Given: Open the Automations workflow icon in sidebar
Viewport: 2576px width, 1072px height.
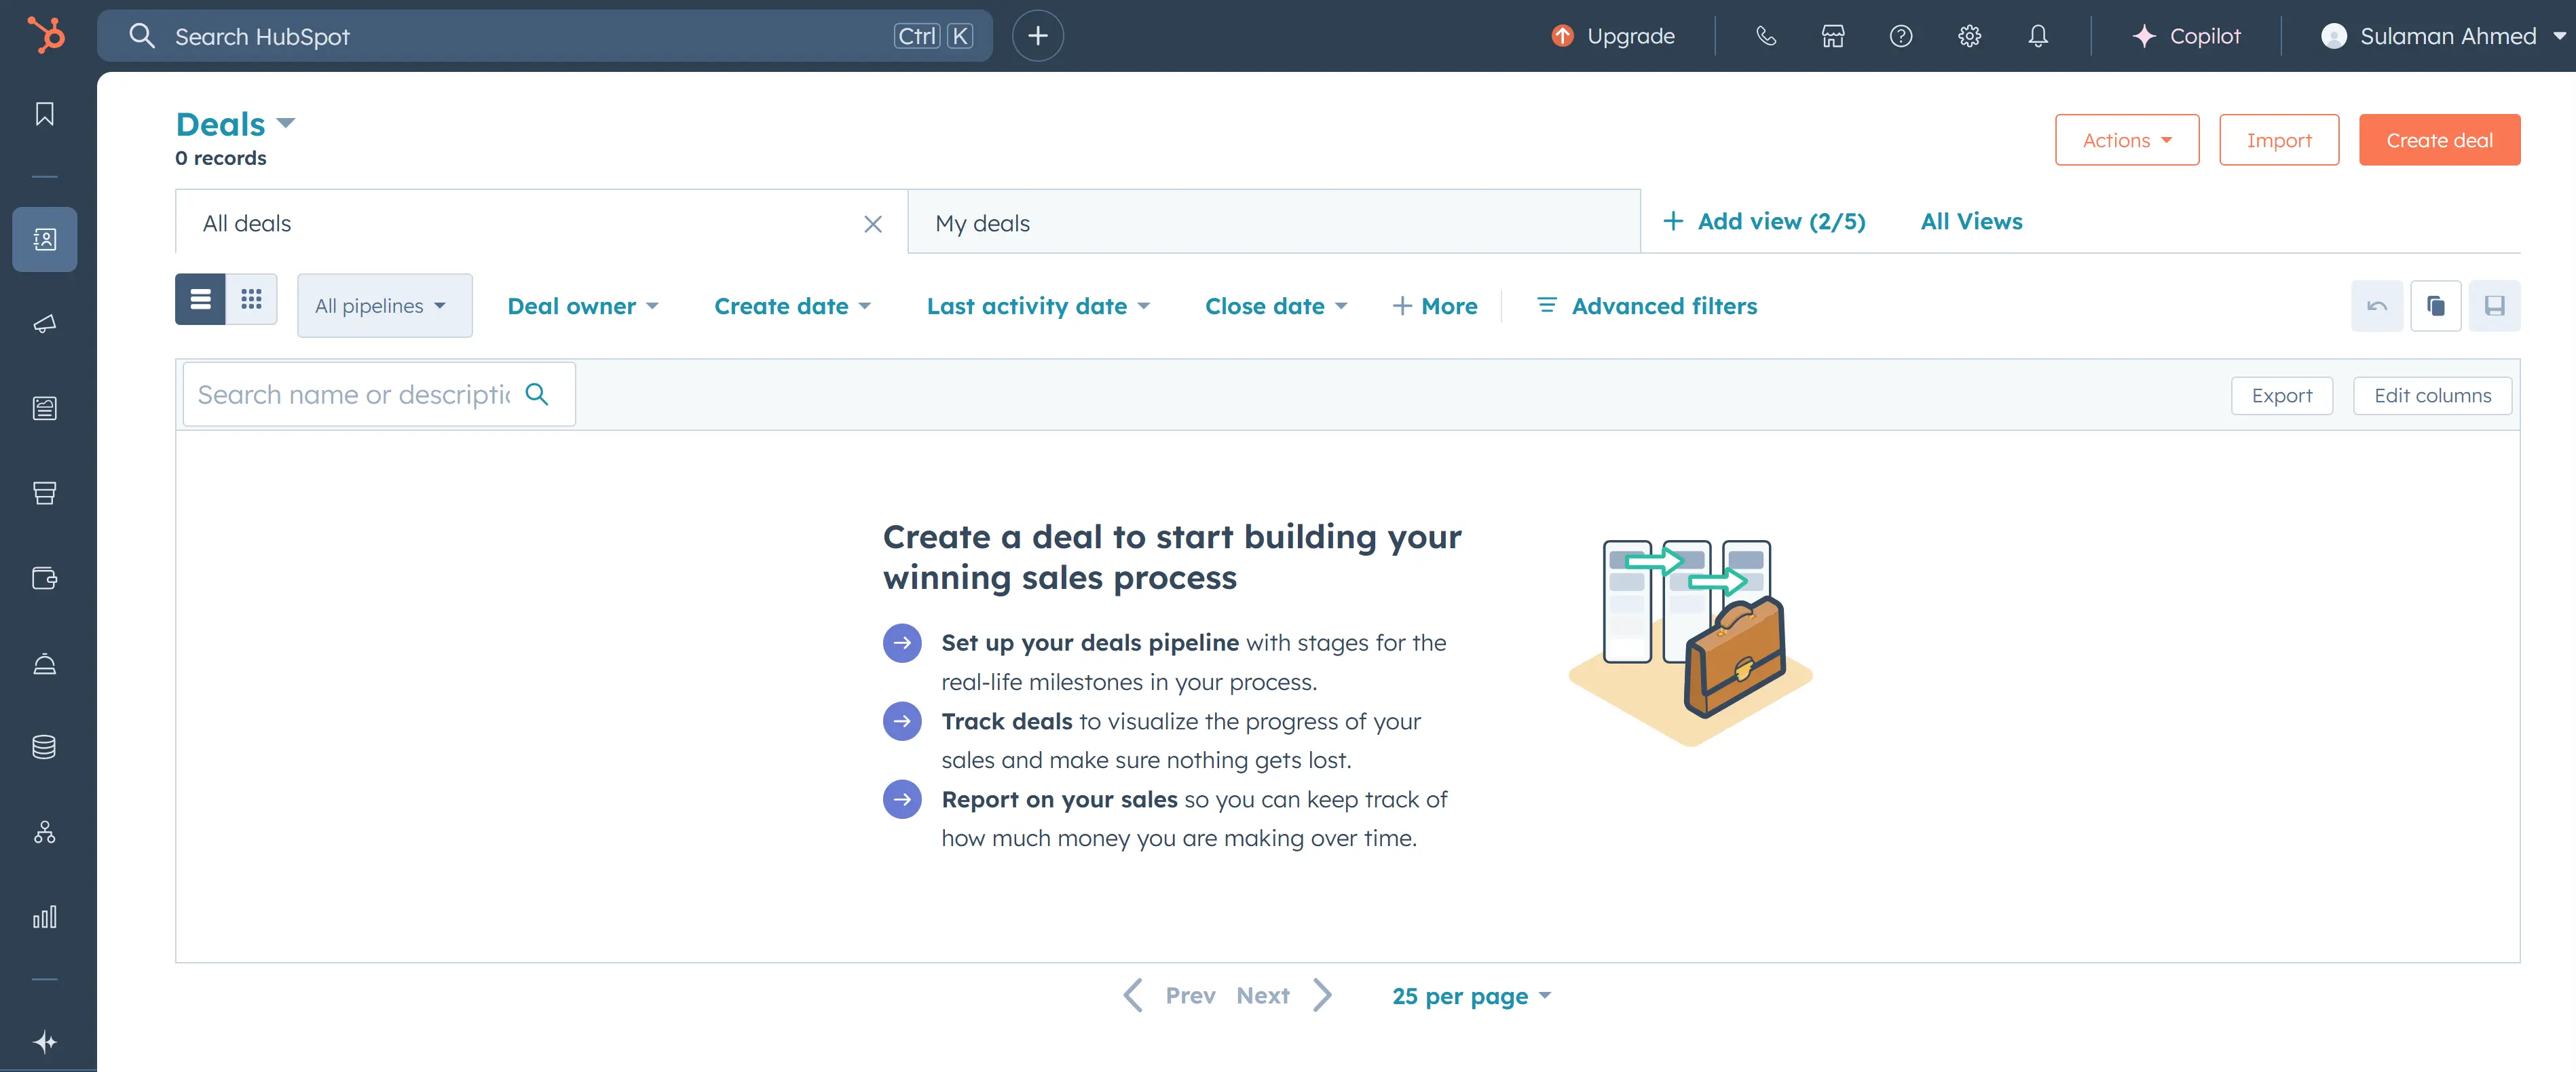Looking at the screenshot, I should (44, 831).
